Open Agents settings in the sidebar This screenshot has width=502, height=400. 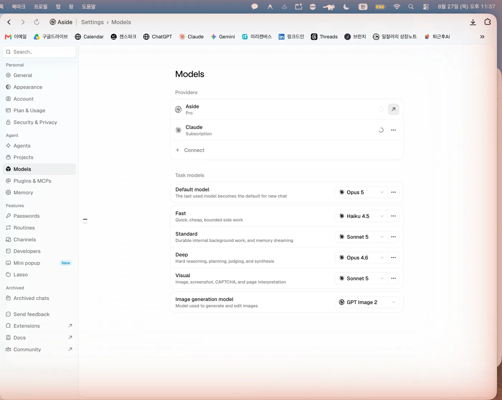[x=39, y=146]
